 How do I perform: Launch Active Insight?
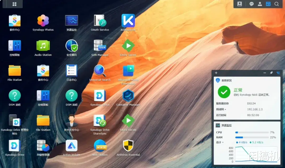(x=72, y=148)
